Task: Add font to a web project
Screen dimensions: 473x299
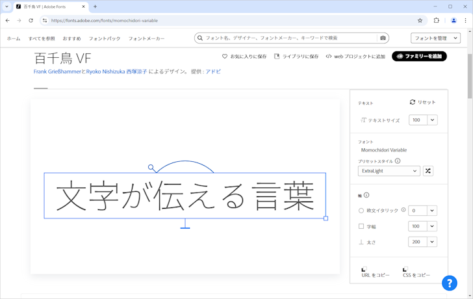Action: point(355,57)
